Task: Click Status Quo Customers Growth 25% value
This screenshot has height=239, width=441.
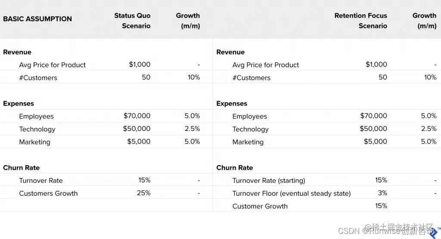Action: [143, 193]
